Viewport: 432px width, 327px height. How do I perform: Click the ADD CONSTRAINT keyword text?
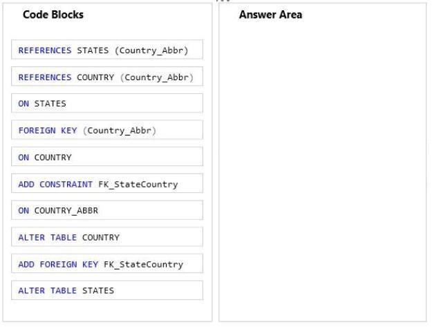click(55, 185)
